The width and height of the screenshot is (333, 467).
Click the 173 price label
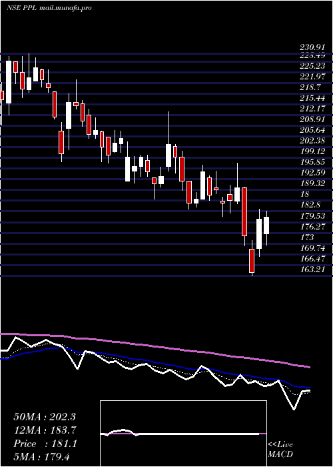307,238
